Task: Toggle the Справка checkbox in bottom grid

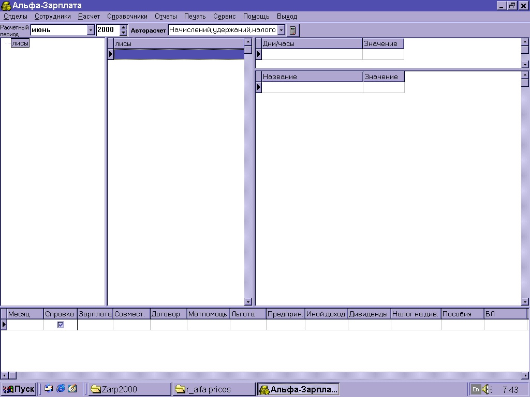Action: pyautogui.click(x=61, y=325)
